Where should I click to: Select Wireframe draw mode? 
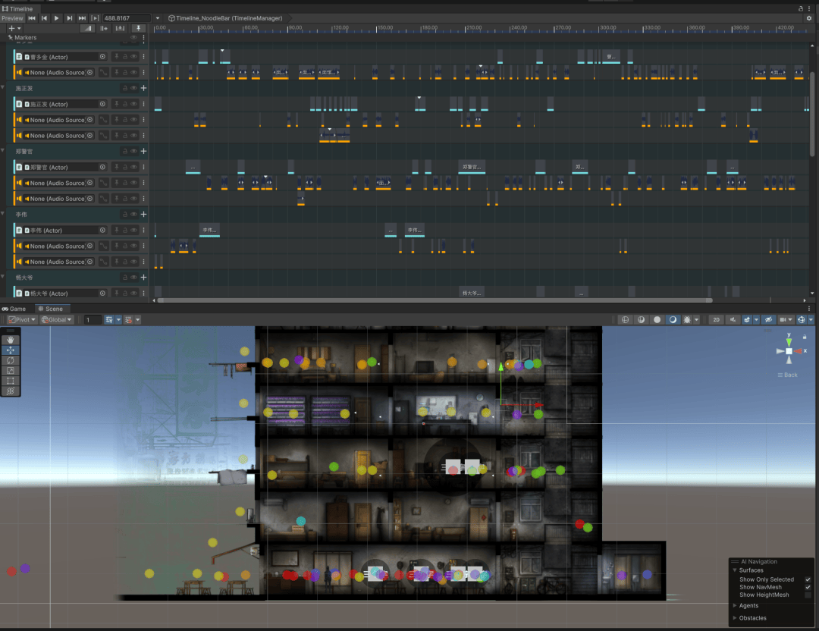pos(625,320)
